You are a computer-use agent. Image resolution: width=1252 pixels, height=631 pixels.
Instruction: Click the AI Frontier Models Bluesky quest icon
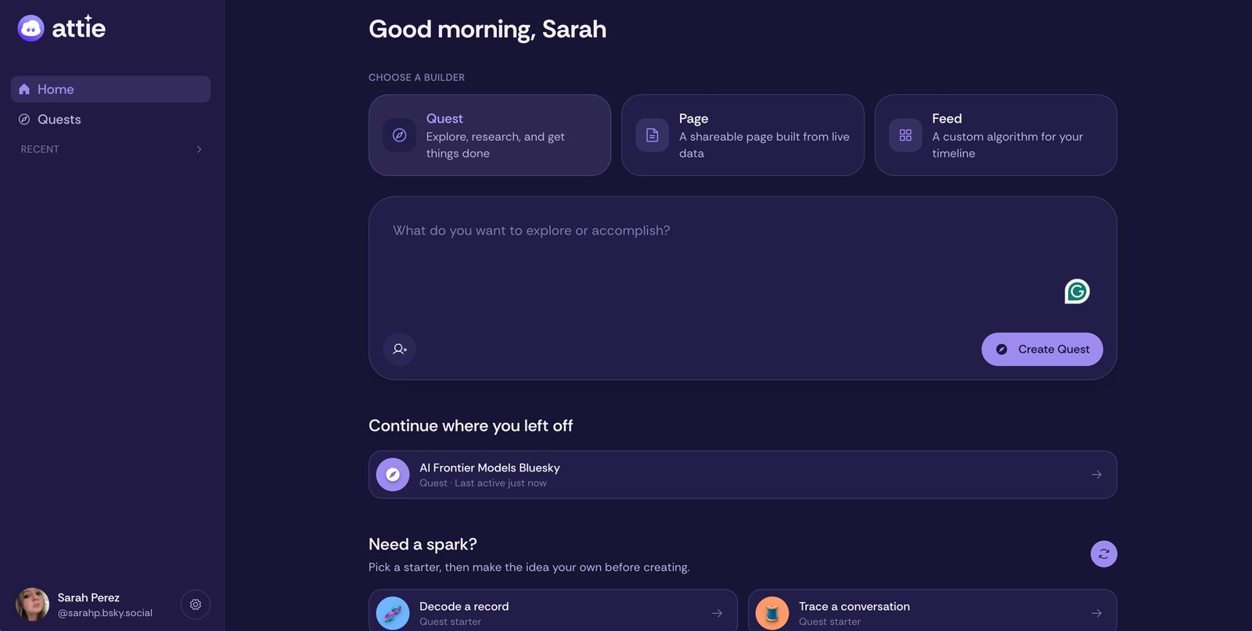click(x=393, y=475)
